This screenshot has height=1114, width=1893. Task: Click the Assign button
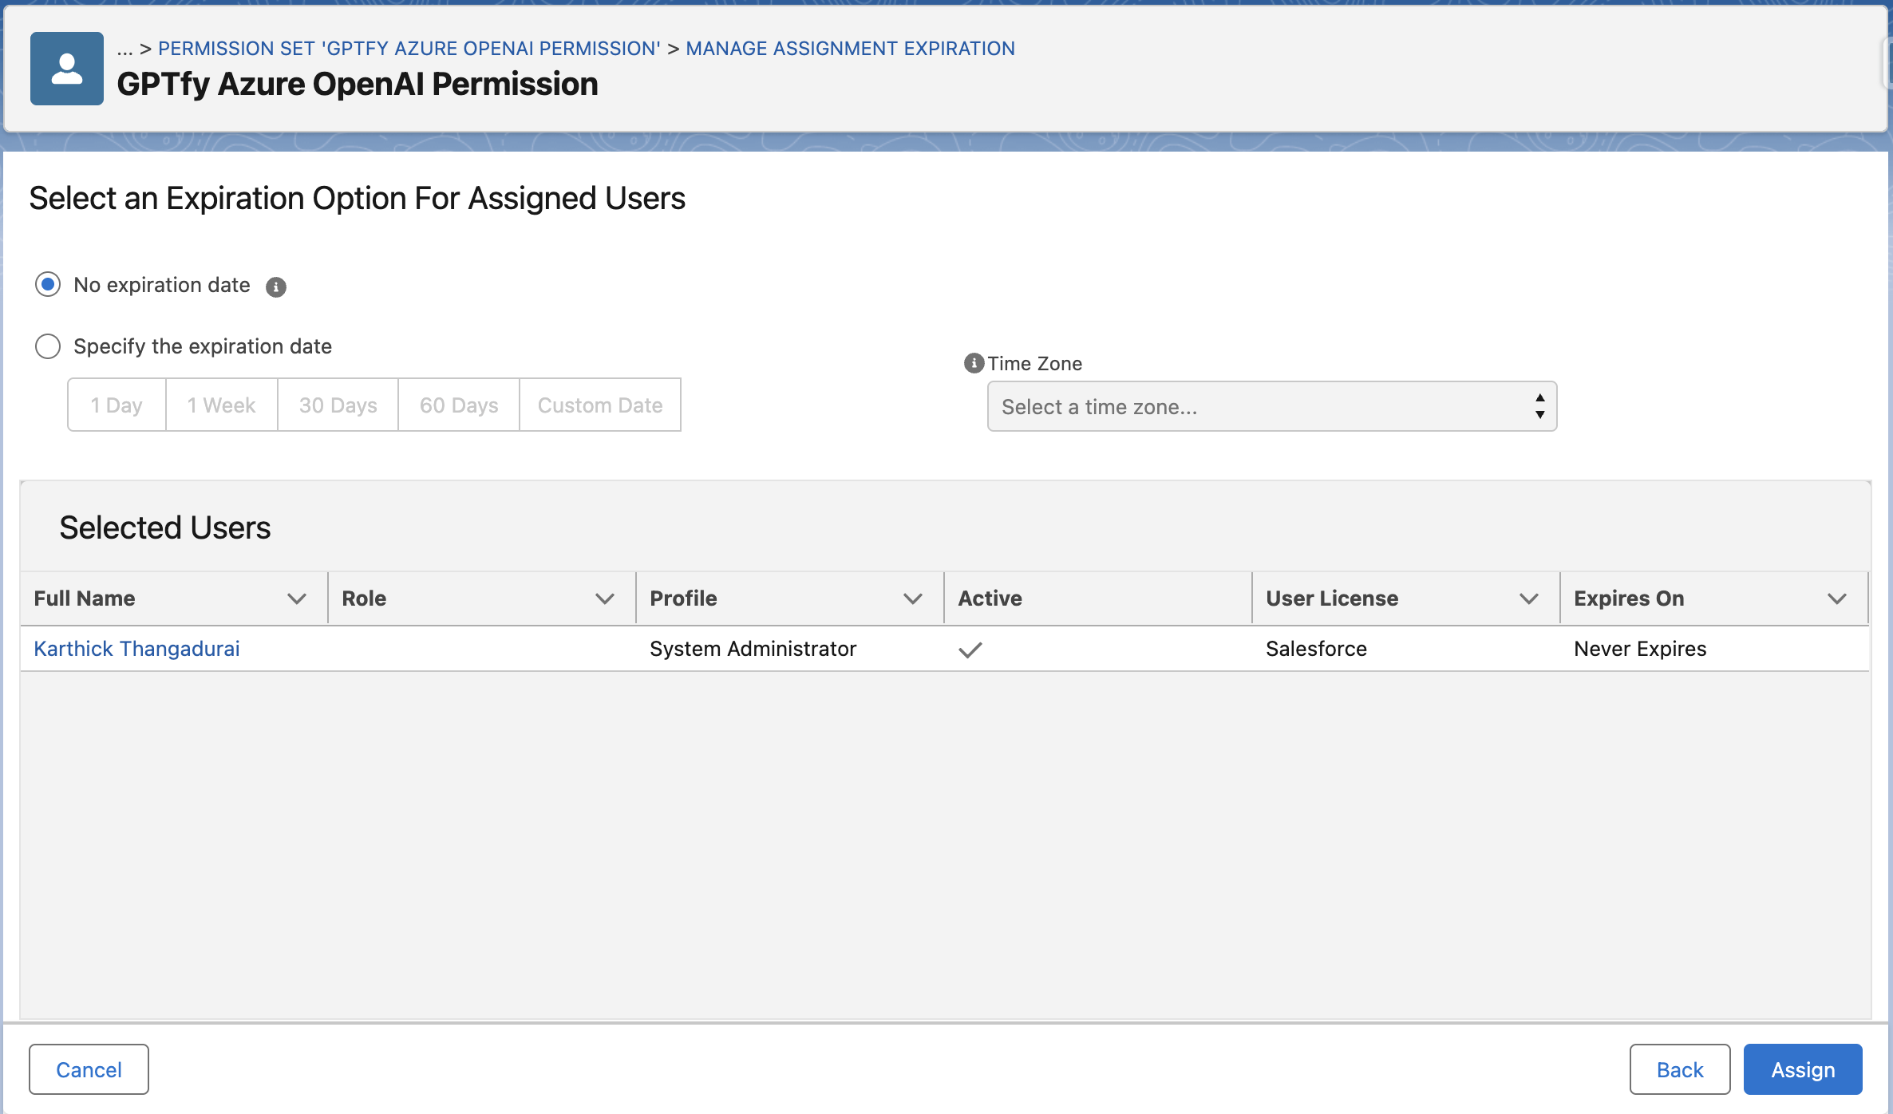1802,1070
